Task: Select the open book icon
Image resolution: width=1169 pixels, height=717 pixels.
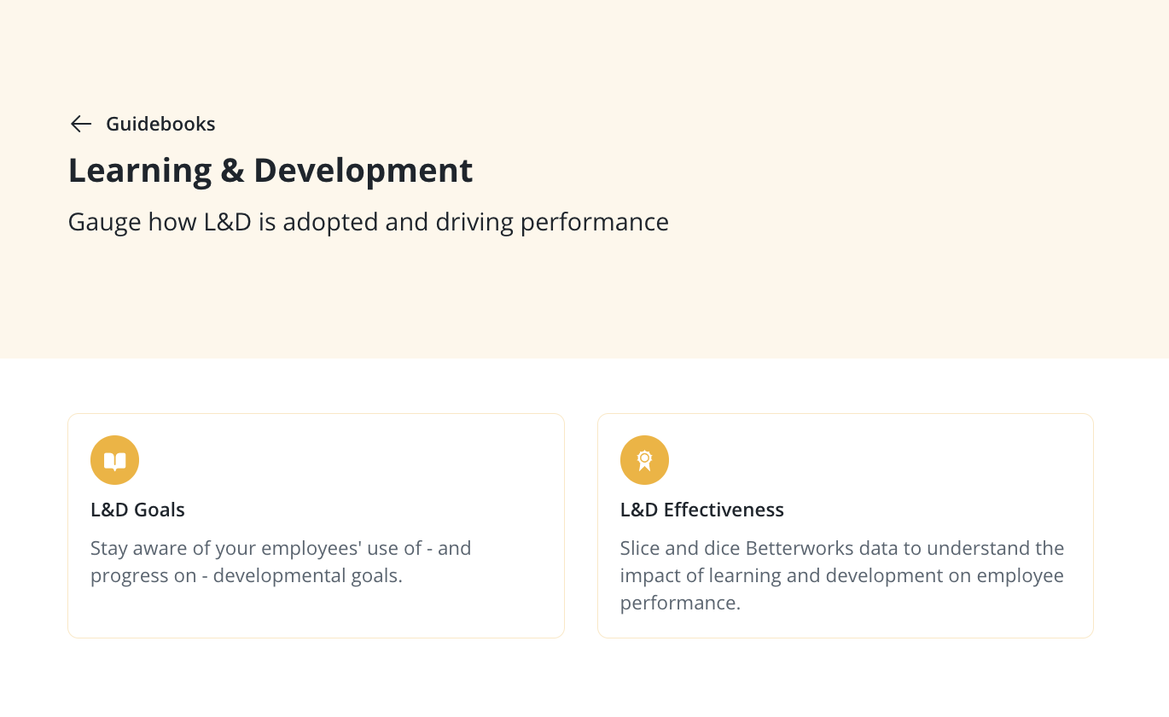Action: (x=114, y=460)
